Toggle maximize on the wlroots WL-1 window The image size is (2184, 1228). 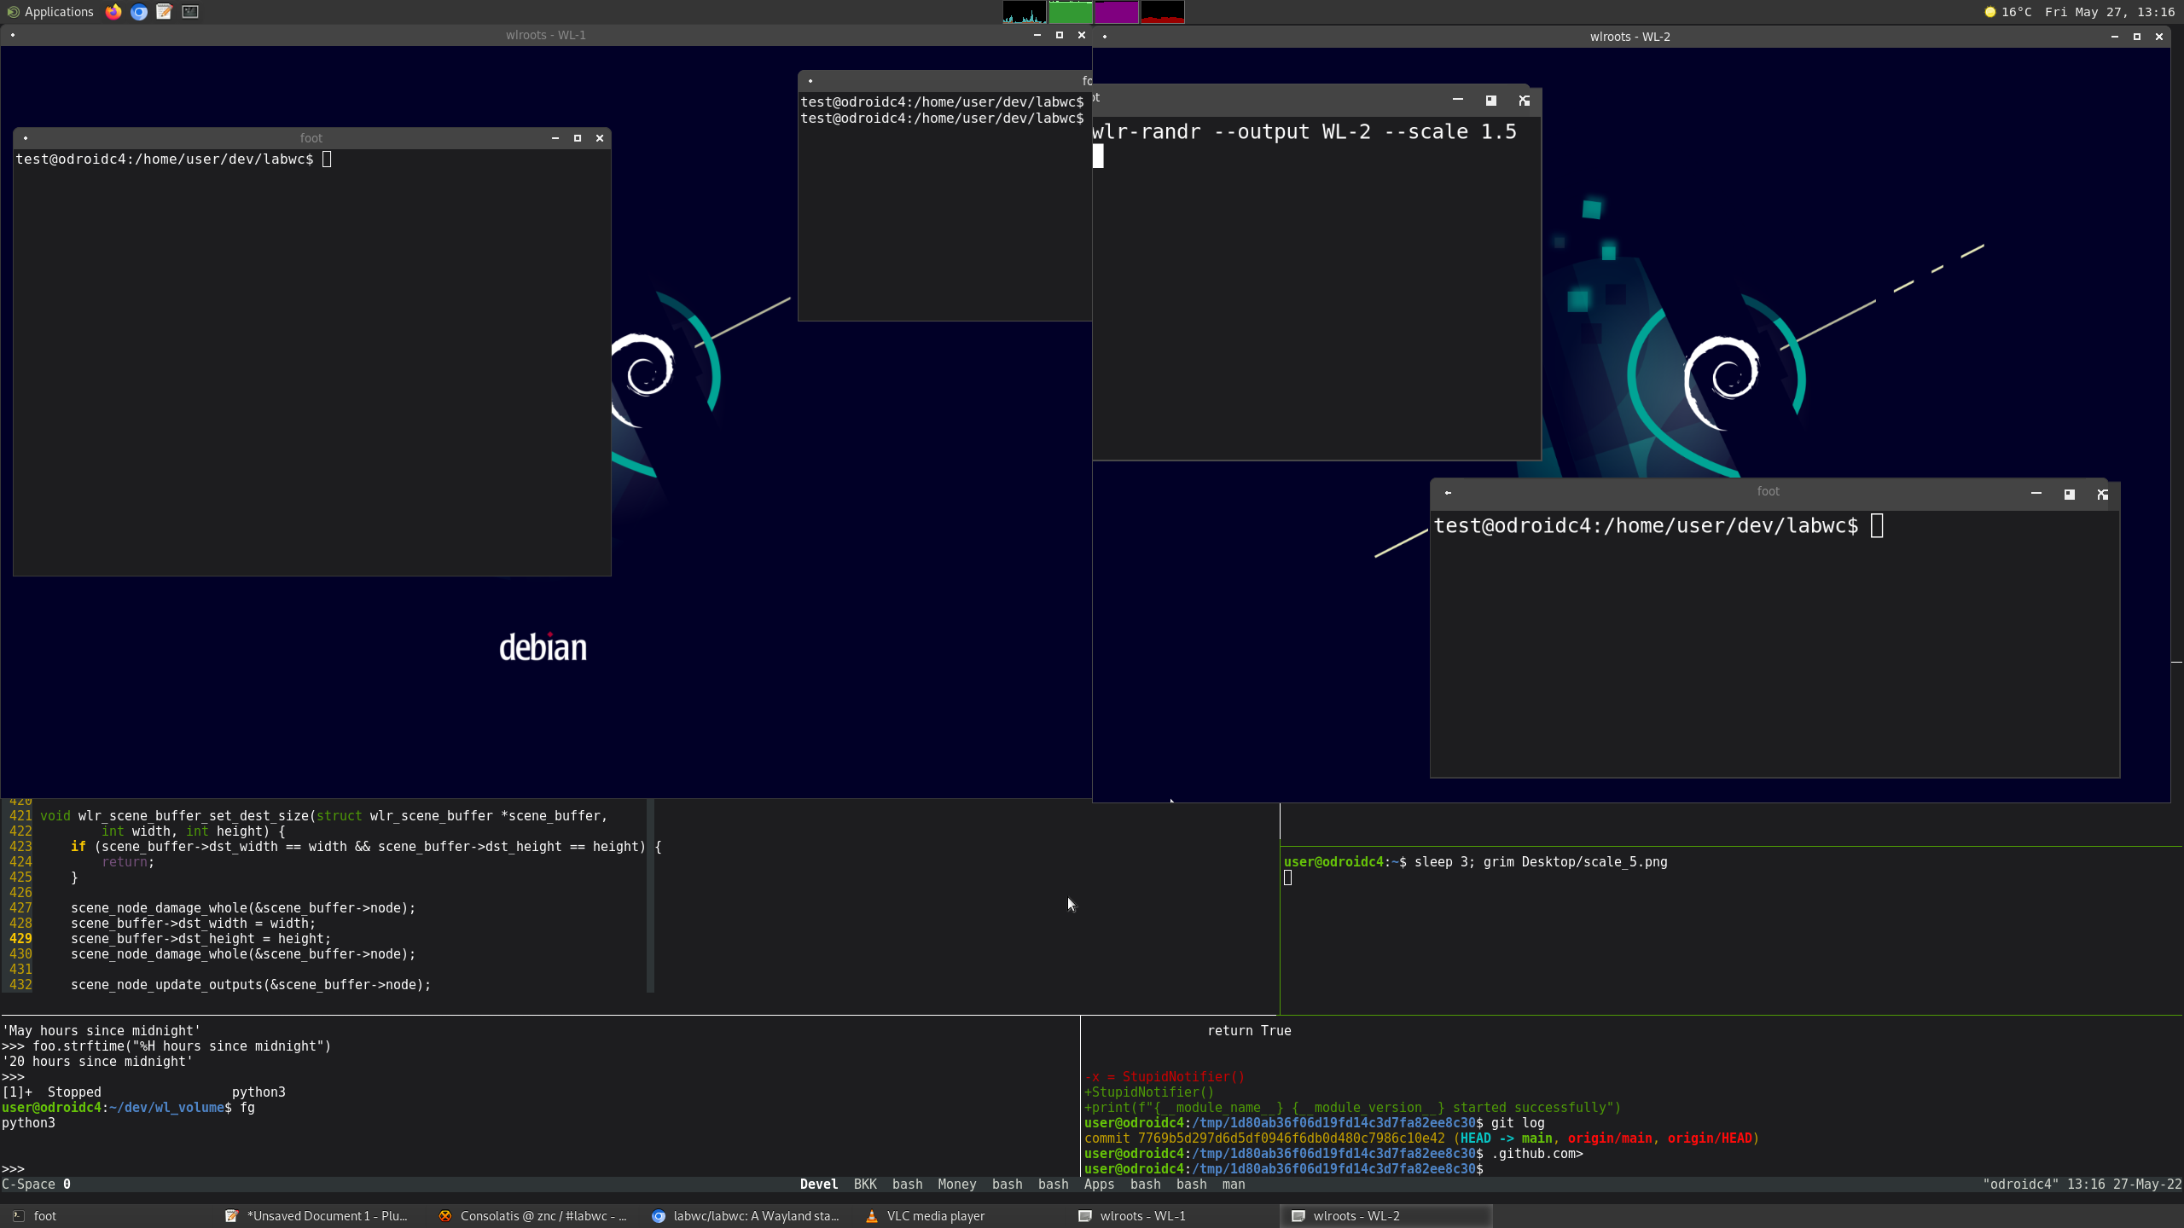[x=1059, y=35]
